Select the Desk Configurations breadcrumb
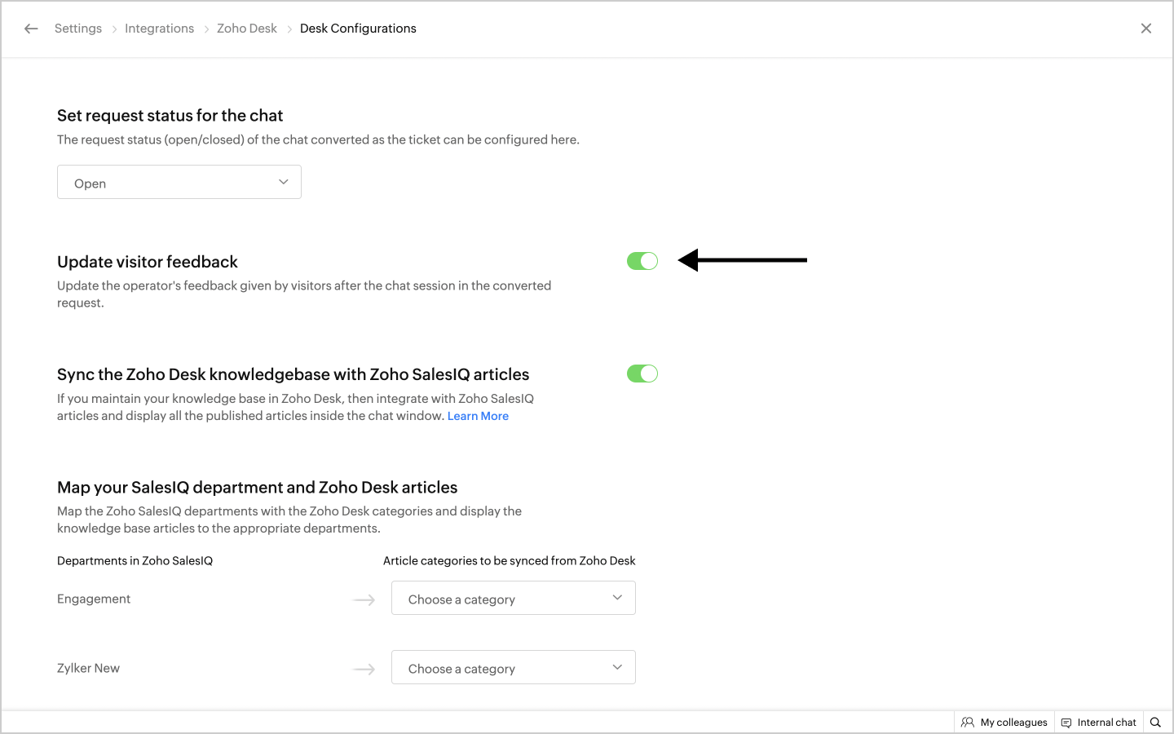The width and height of the screenshot is (1174, 734). click(x=358, y=29)
